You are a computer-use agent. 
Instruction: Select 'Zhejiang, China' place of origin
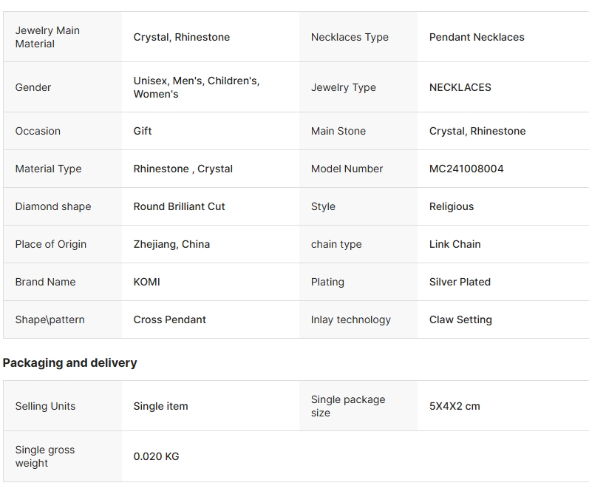(171, 244)
